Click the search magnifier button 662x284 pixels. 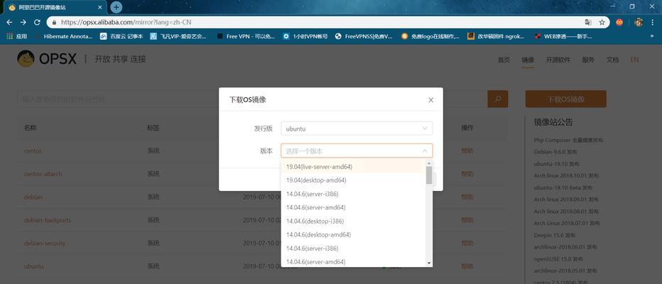point(498,99)
